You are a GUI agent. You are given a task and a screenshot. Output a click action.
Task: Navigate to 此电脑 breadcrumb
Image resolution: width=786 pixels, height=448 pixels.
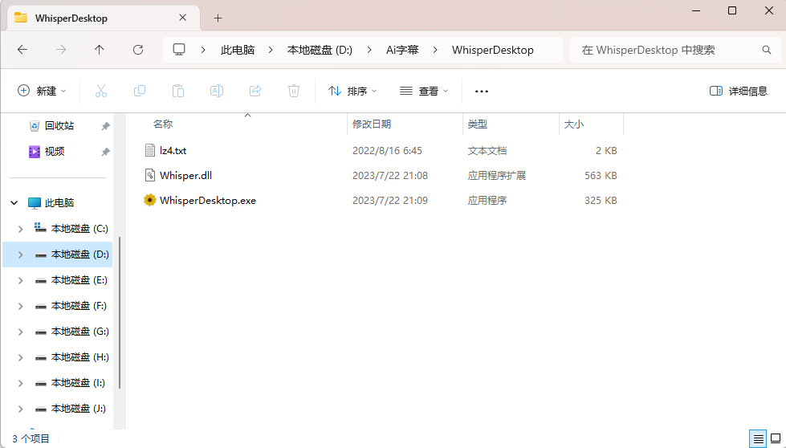[x=238, y=50]
